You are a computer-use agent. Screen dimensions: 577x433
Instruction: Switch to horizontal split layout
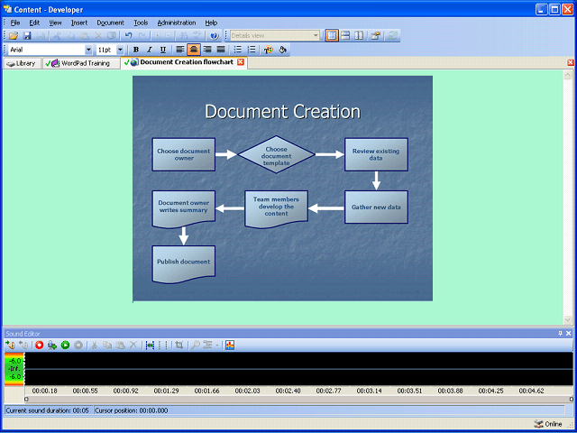(345, 36)
